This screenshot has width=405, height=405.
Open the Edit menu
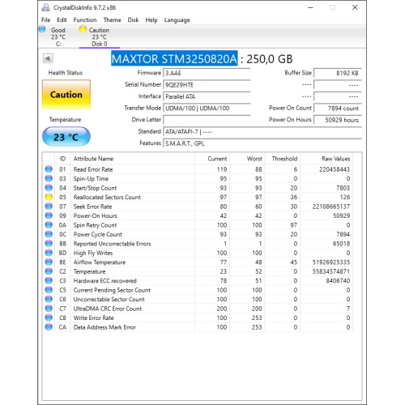(62, 19)
